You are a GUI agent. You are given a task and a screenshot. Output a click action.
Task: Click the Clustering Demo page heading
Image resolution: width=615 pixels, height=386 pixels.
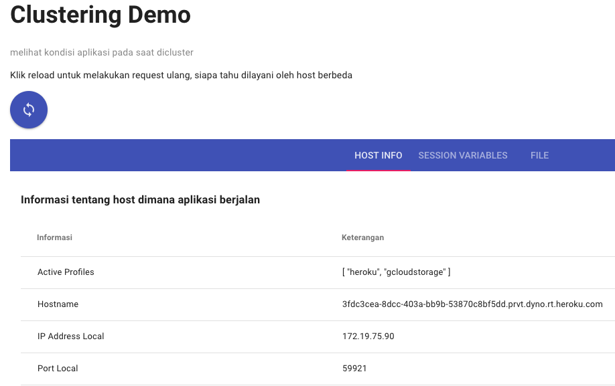point(100,15)
